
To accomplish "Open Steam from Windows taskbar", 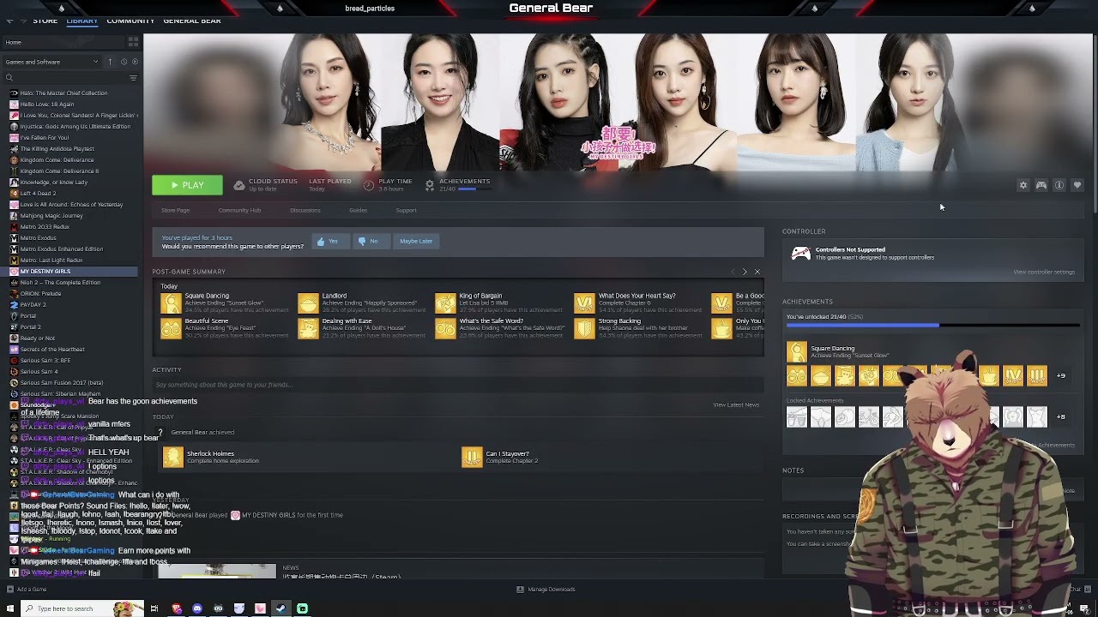I will (281, 608).
